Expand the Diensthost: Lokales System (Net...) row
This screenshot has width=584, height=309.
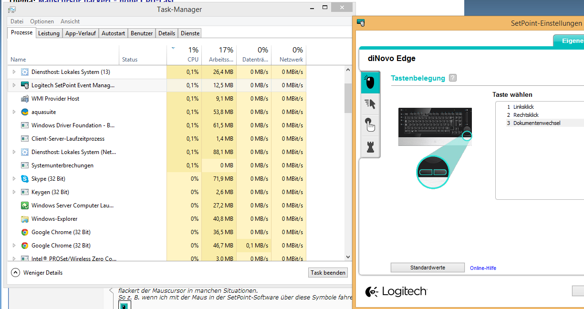14,152
